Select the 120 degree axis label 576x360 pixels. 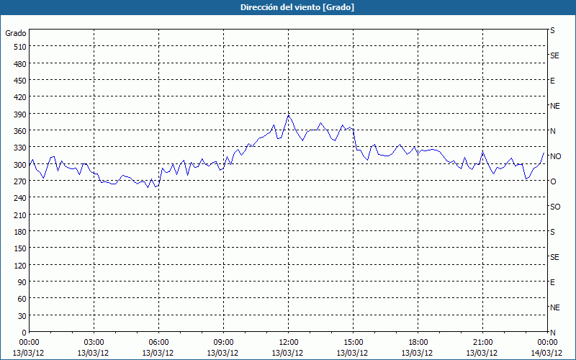click(x=20, y=265)
